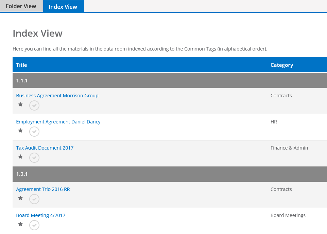Click the checkmark icon under Tax Audit Document 2017
Image resolution: width=327 pixels, height=234 pixels.
coord(34,157)
